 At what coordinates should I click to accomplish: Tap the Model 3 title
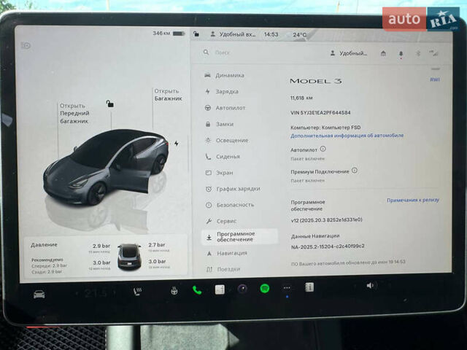(x=316, y=81)
